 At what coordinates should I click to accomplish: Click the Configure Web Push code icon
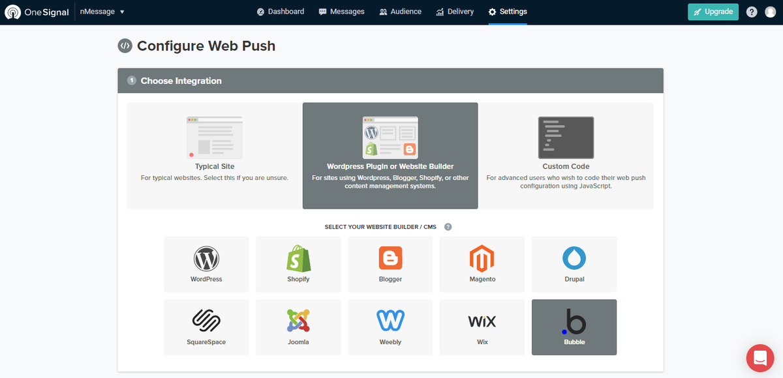(125, 46)
